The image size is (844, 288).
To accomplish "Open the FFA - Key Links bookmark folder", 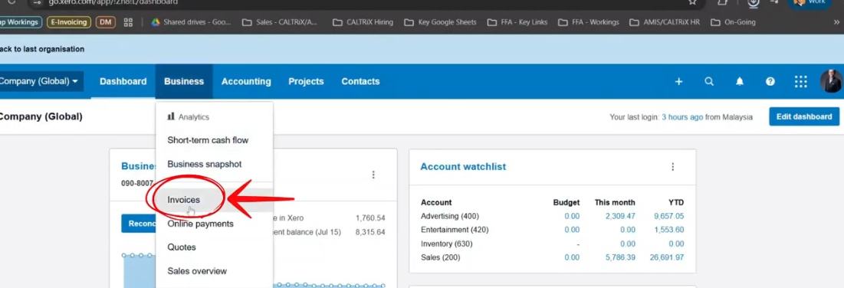I will (517, 22).
